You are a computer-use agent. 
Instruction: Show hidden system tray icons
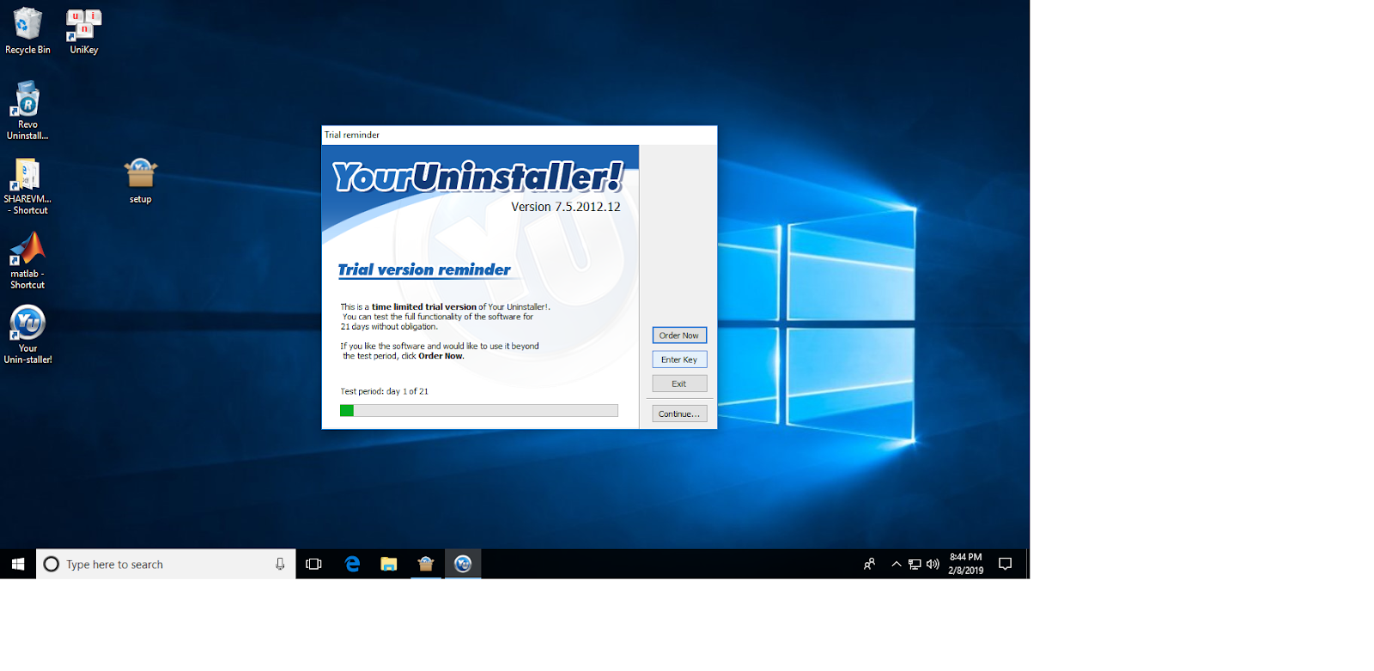[897, 564]
